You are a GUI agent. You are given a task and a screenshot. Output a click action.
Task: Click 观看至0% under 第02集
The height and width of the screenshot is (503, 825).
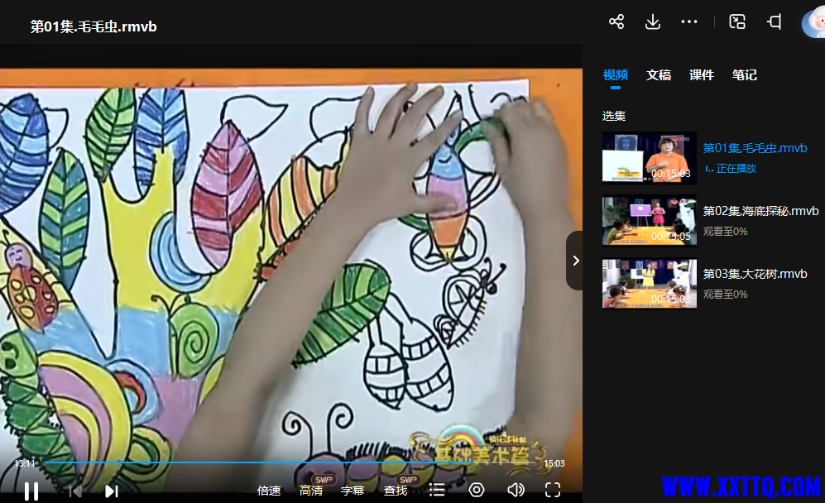(x=725, y=231)
